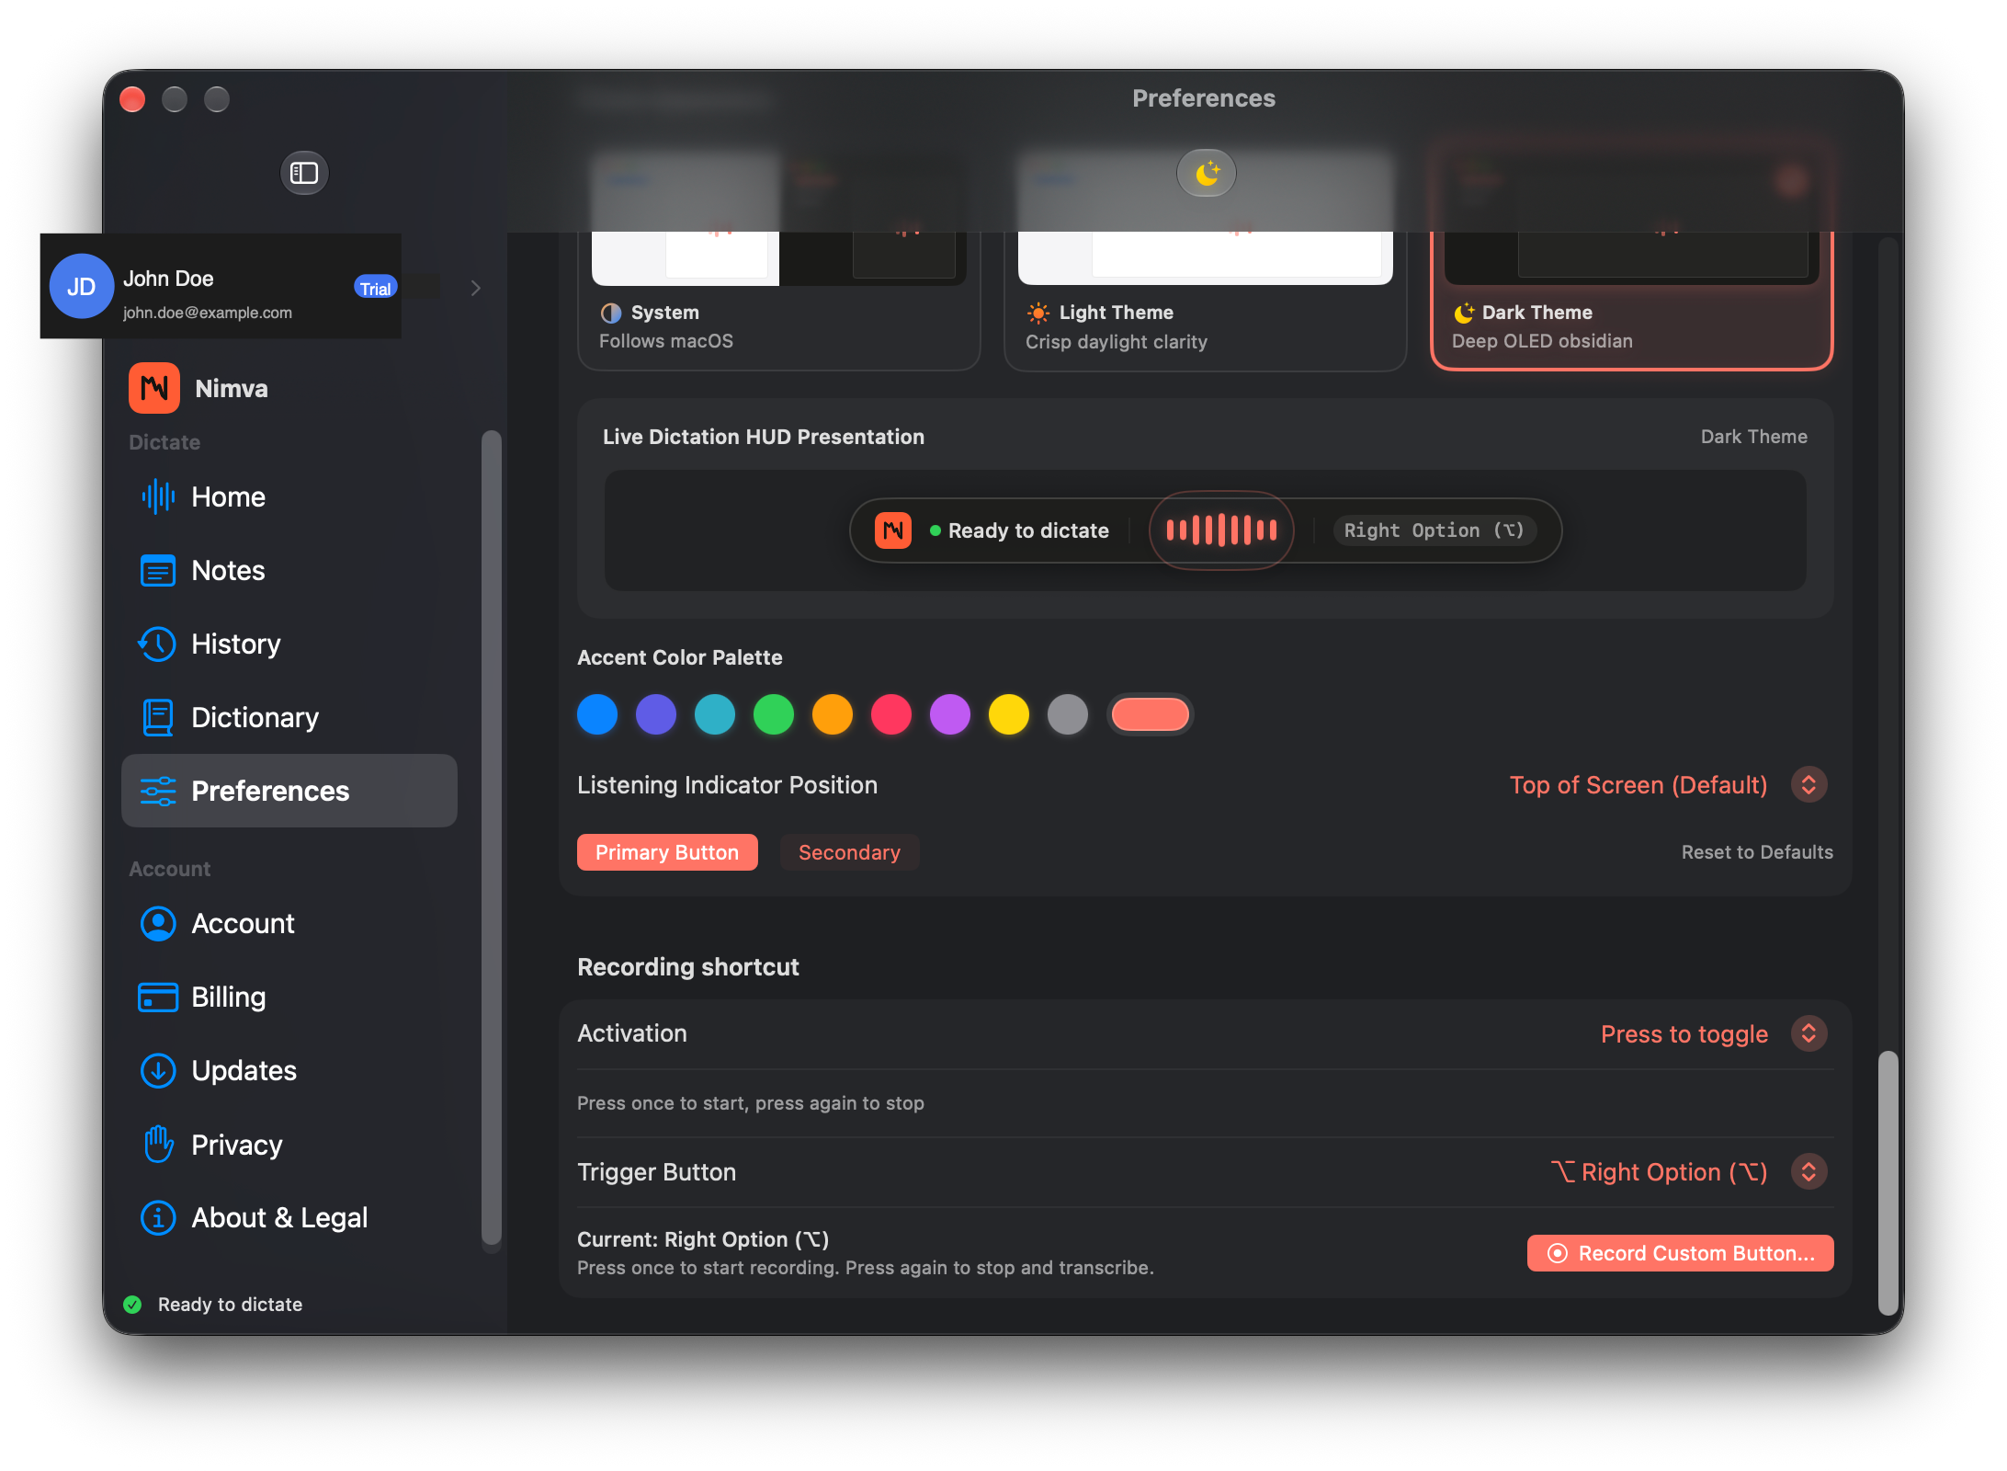The height and width of the screenshot is (1471, 2007).
Task: Click the Nimva logo in sidebar
Action: click(x=154, y=388)
